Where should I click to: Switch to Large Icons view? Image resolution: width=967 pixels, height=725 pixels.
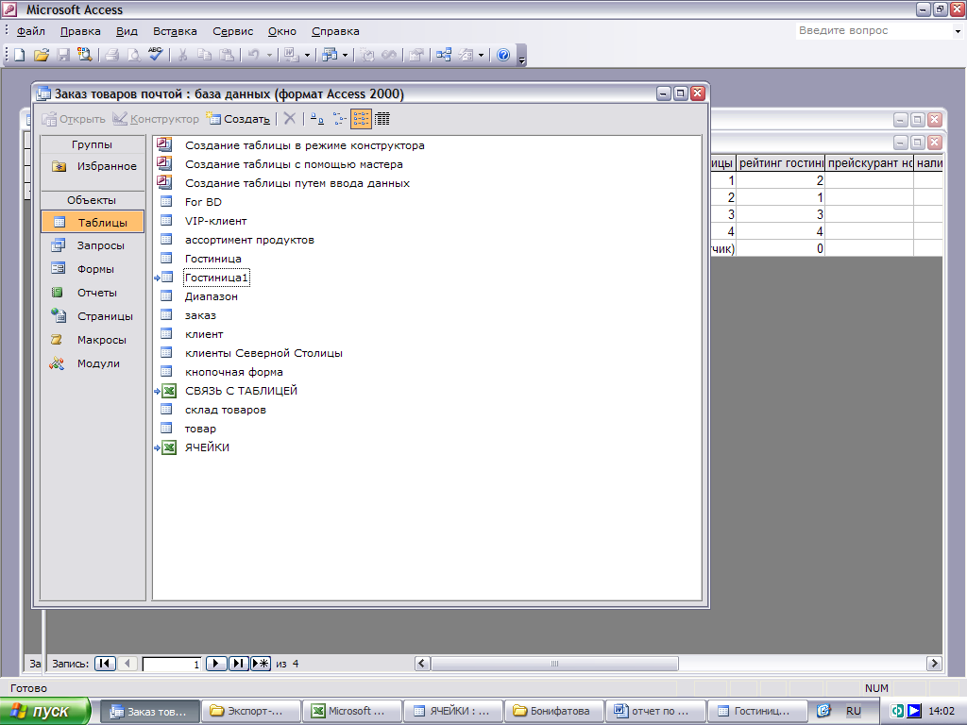coord(317,118)
